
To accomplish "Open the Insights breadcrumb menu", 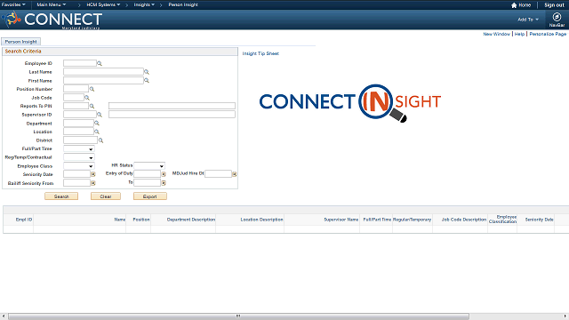I will click(x=144, y=4).
